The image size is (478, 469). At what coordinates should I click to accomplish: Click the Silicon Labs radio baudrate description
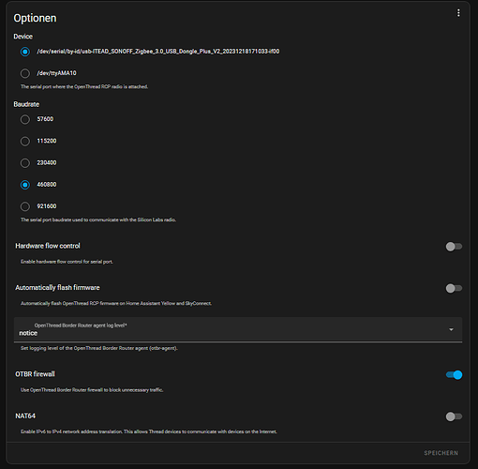coord(98,219)
